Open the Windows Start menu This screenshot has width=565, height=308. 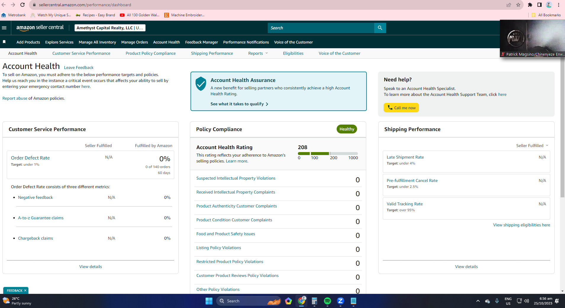point(209,301)
